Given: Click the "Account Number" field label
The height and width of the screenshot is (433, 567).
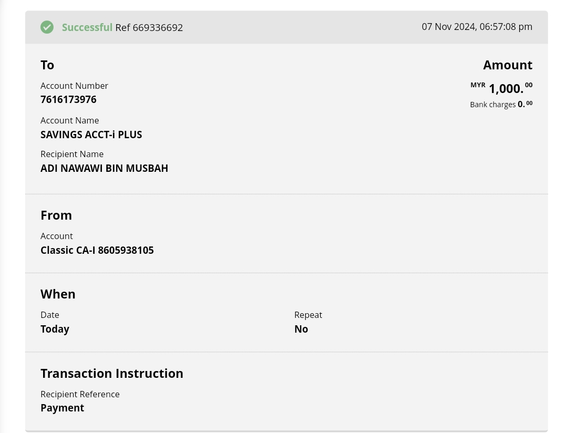Looking at the screenshot, I should (74, 86).
